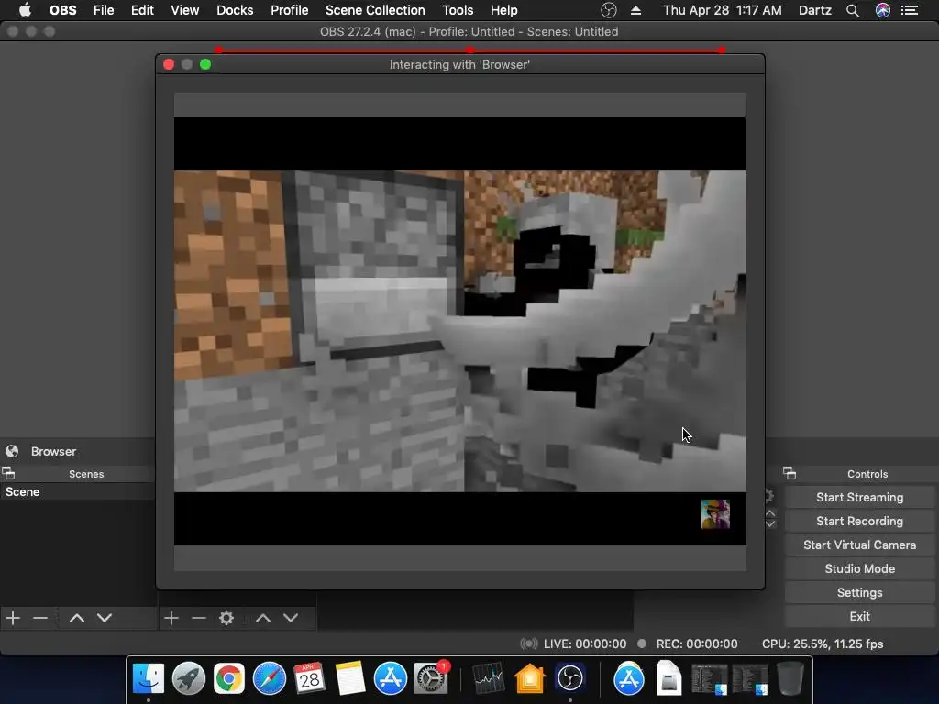The image size is (939, 704).
Task: Open the Apple menu
Action: (x=25, y=10)
